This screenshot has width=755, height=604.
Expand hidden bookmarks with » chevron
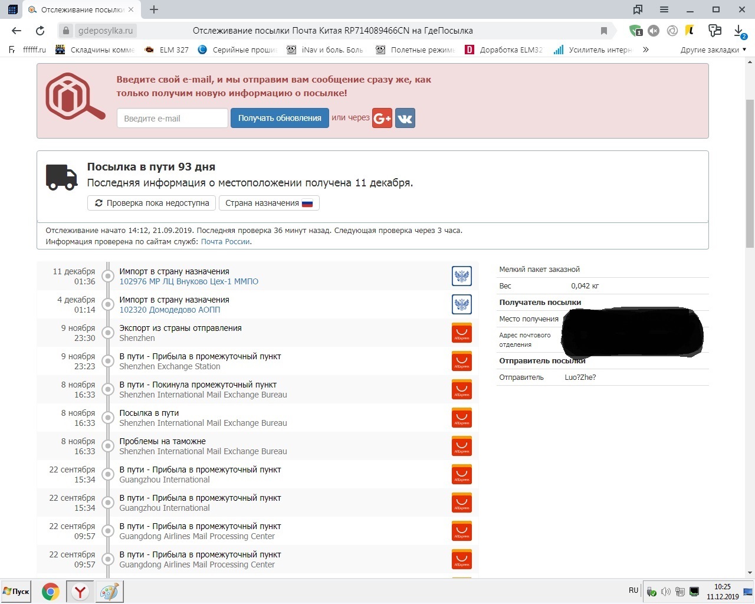pos(646,50)
